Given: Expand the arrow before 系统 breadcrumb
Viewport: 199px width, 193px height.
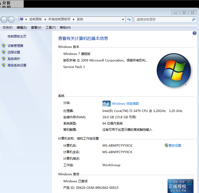Looking at the screenshot, I should (x=74, y=20).
